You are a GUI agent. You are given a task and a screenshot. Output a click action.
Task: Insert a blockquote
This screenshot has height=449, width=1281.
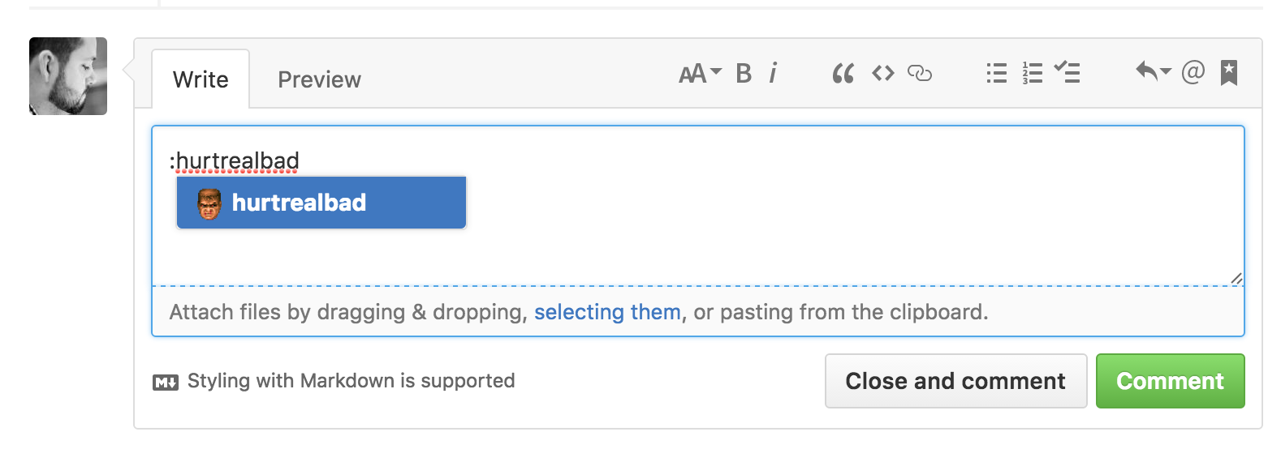coord(843,74)
